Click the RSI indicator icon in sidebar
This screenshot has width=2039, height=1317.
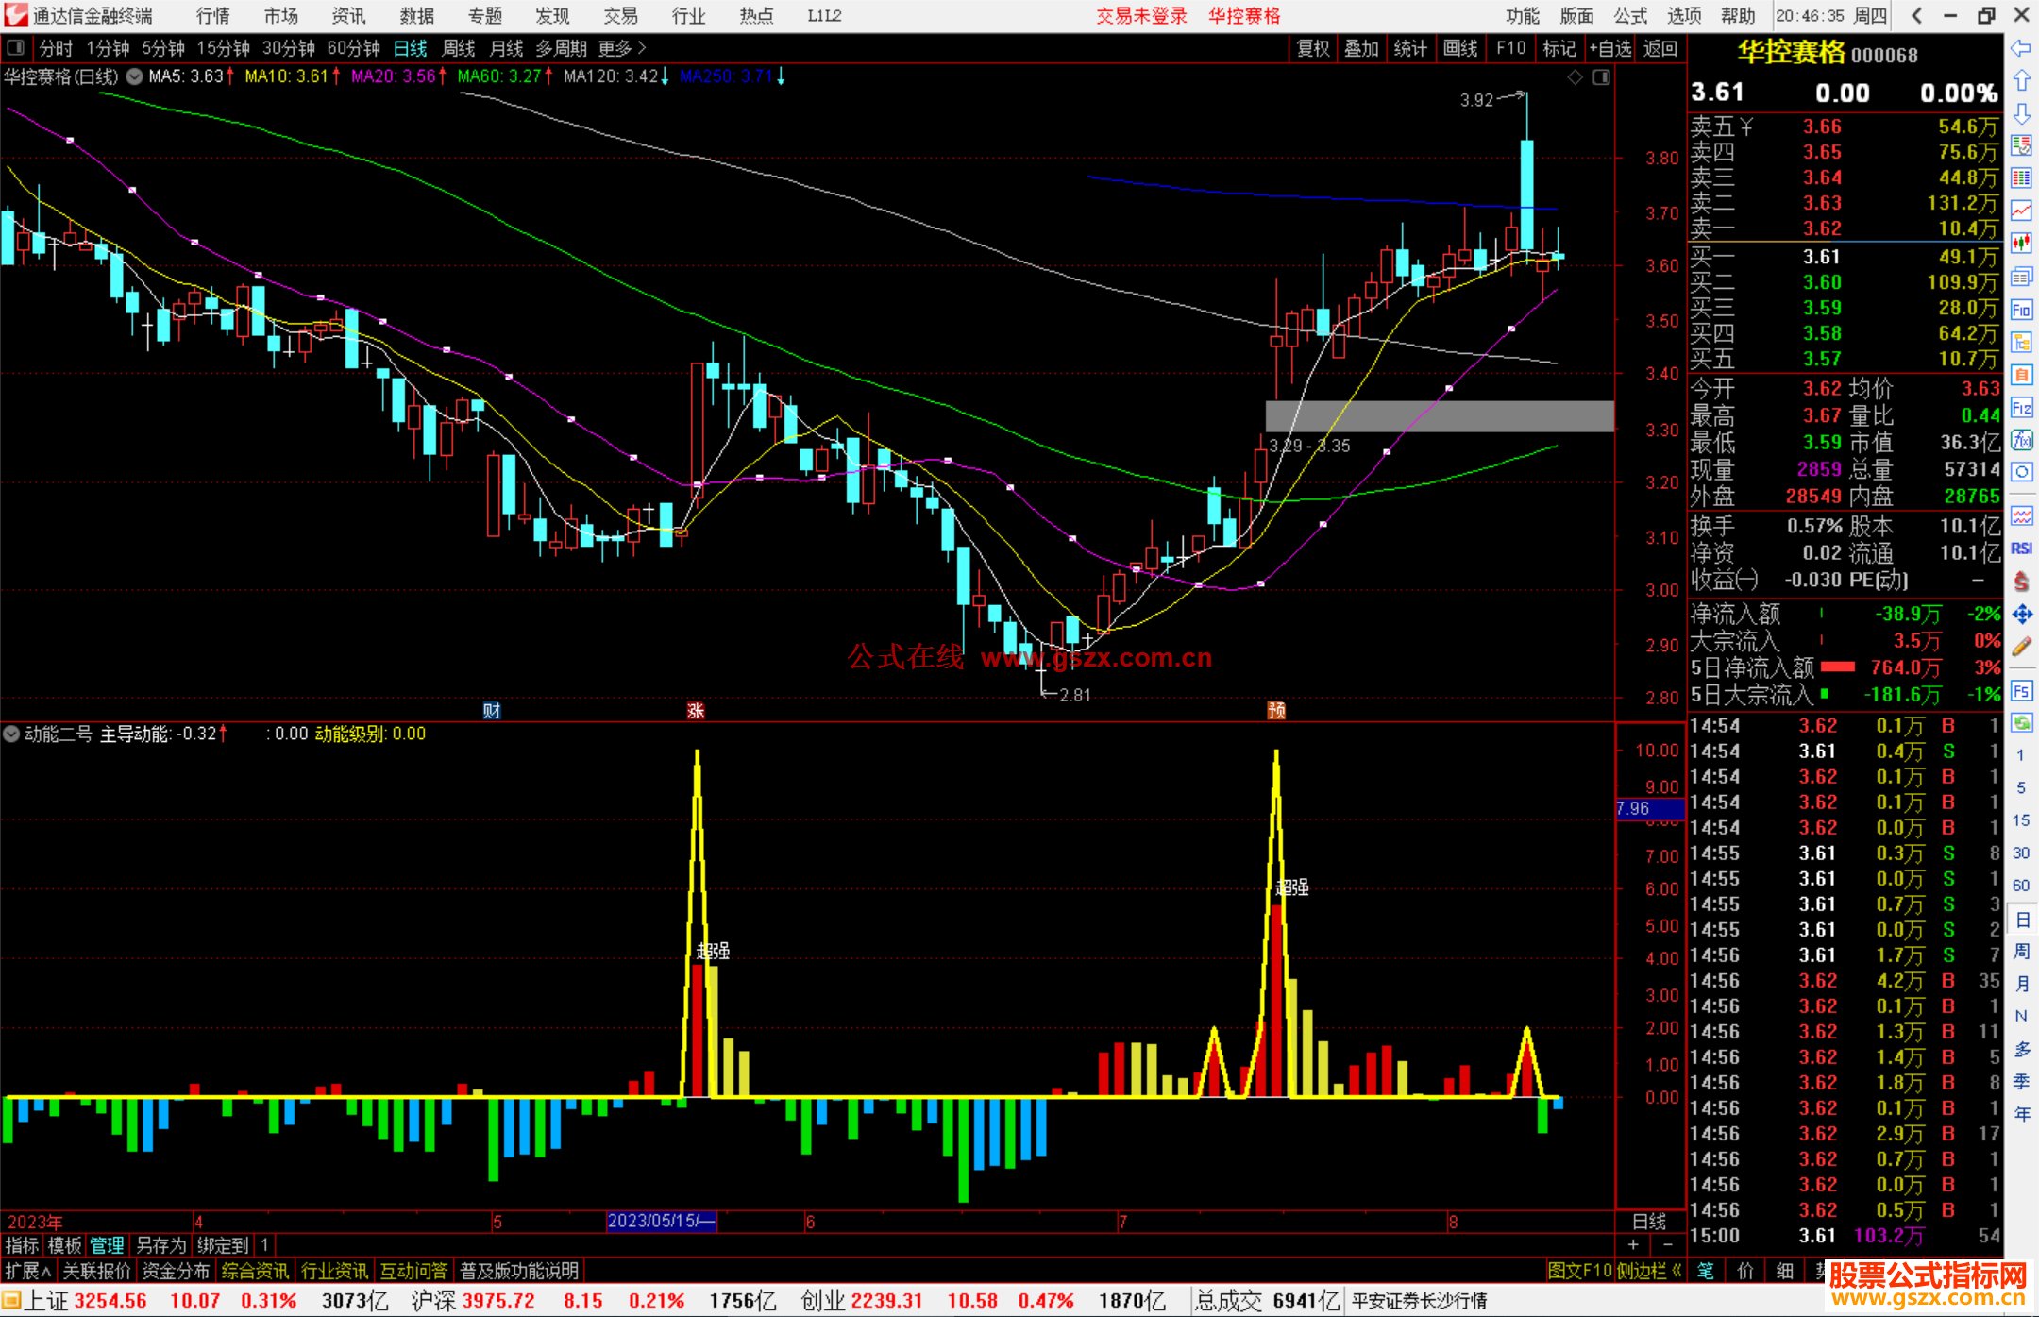pyautogui.click(x=2021, y=549)
